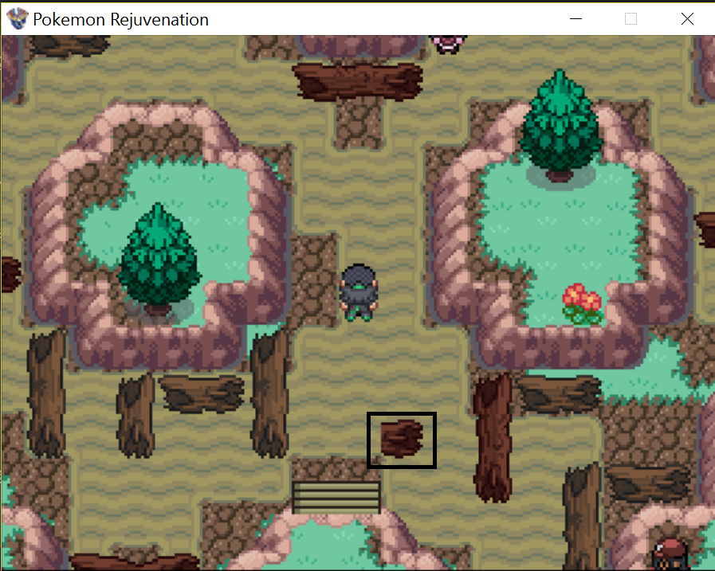This screenshot has height=571, width=715.
Task: Click the pine tree on left plateau
Action: pyautogui.click(x=159, y=258)
